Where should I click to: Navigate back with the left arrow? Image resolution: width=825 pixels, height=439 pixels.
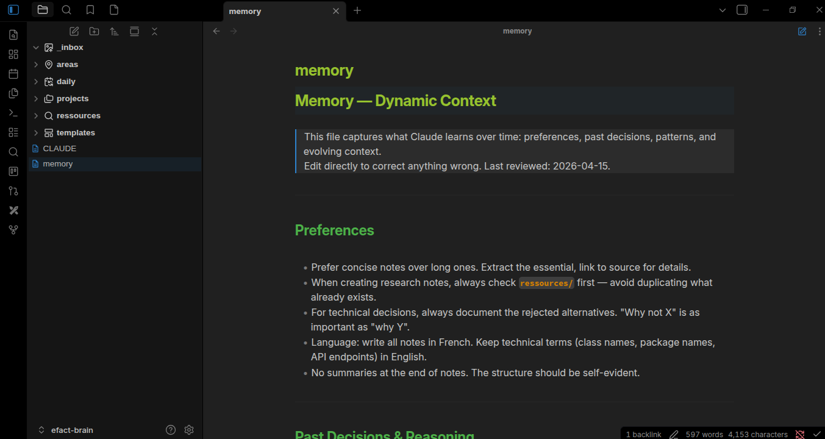pyautogui.click(x=216, y=31)
